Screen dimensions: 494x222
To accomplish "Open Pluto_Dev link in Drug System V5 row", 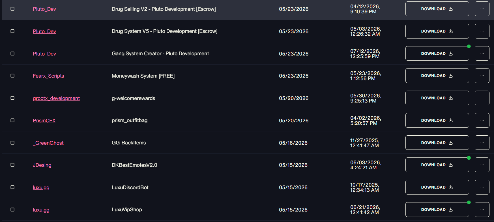I will tap(44, 31).
